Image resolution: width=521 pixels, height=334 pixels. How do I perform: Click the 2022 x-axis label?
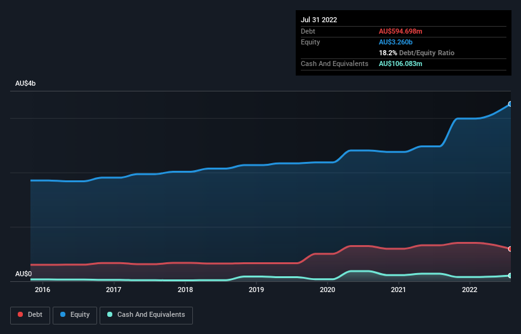click(470, 290)
